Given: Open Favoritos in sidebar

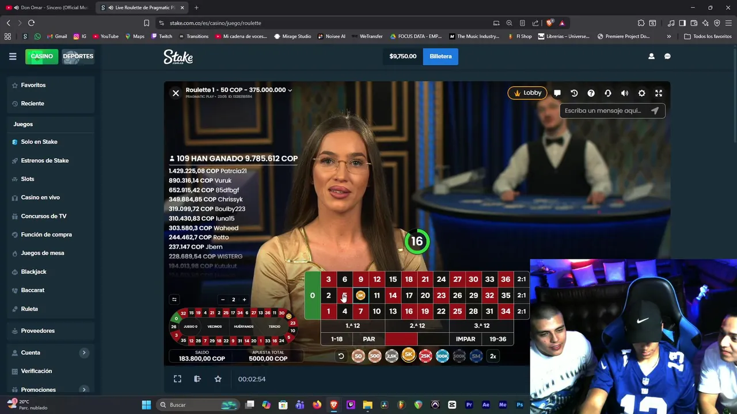Looking at the screenshot, I should [x=33, y=85].
